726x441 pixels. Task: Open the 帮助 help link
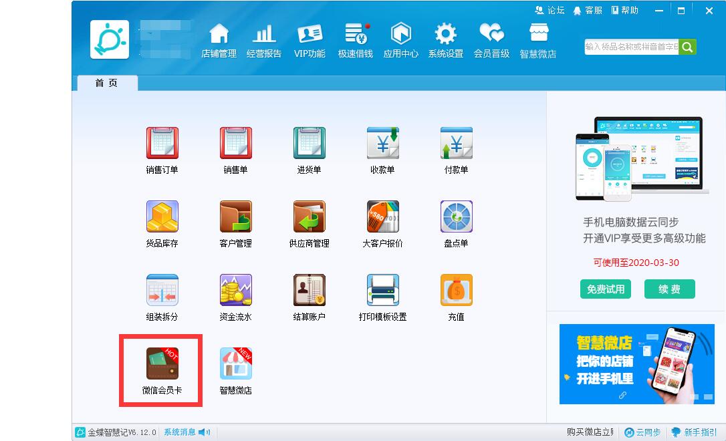[x=624, y=10]
